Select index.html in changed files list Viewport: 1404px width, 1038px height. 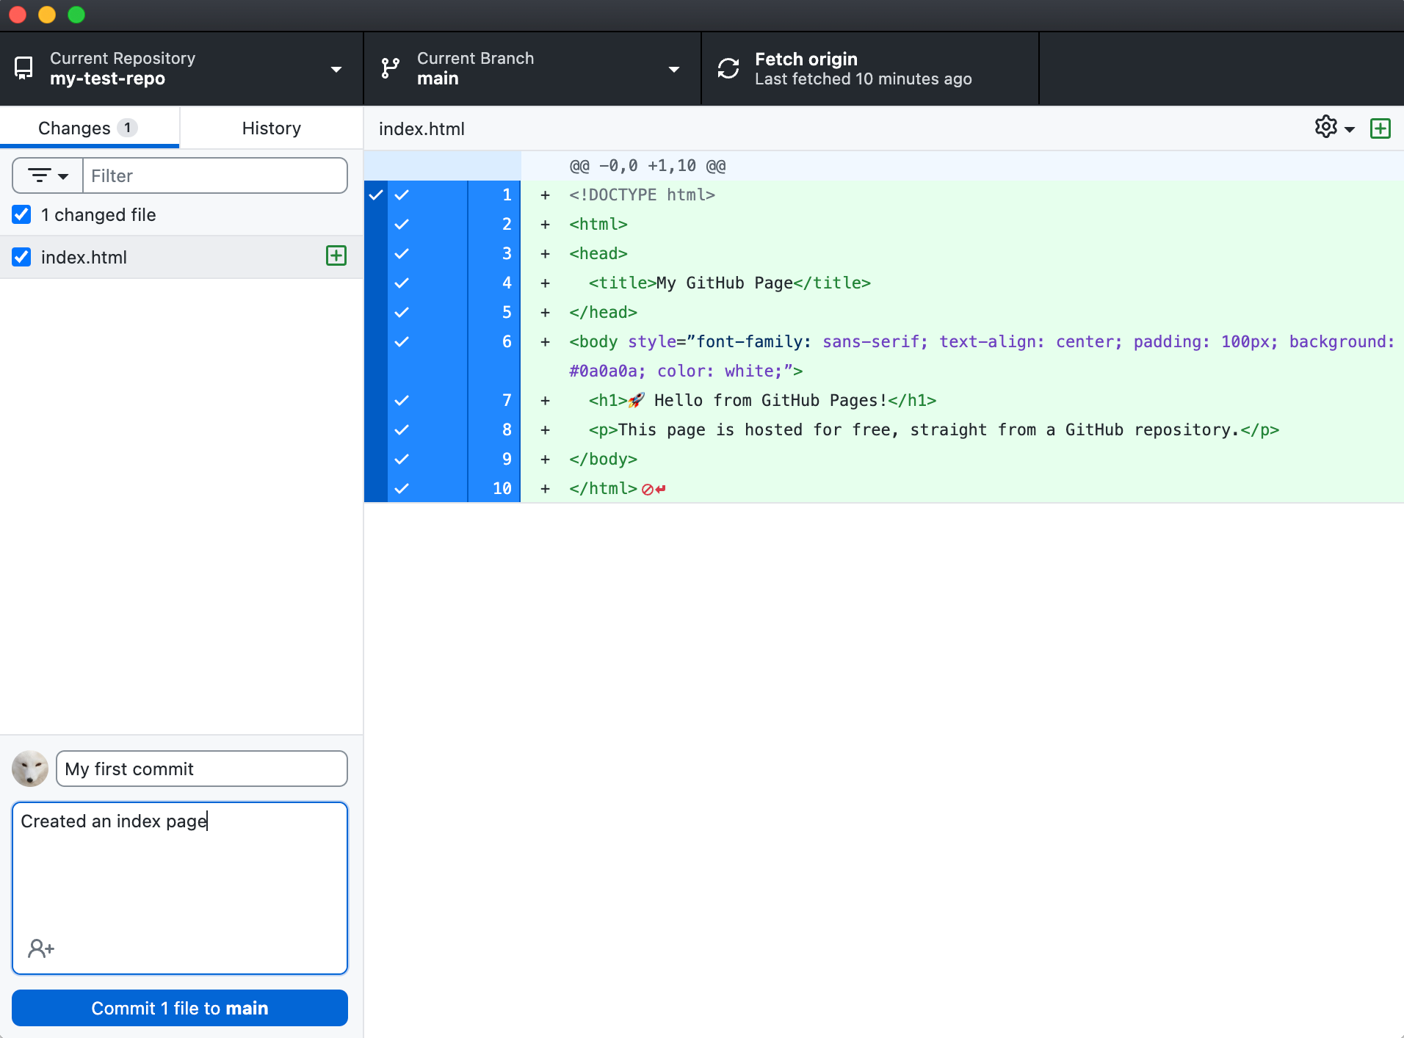(x=181, y=257)
